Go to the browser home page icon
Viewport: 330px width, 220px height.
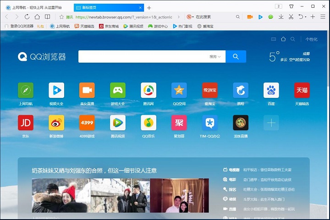[37, 17]
